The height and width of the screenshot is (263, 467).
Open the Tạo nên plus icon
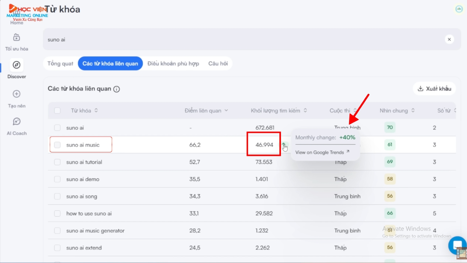pos(16,94)
